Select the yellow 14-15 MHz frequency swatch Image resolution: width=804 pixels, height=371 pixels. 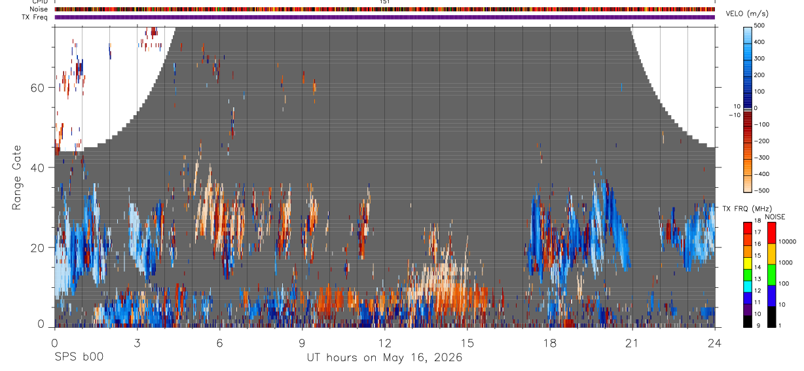(748, 263)
